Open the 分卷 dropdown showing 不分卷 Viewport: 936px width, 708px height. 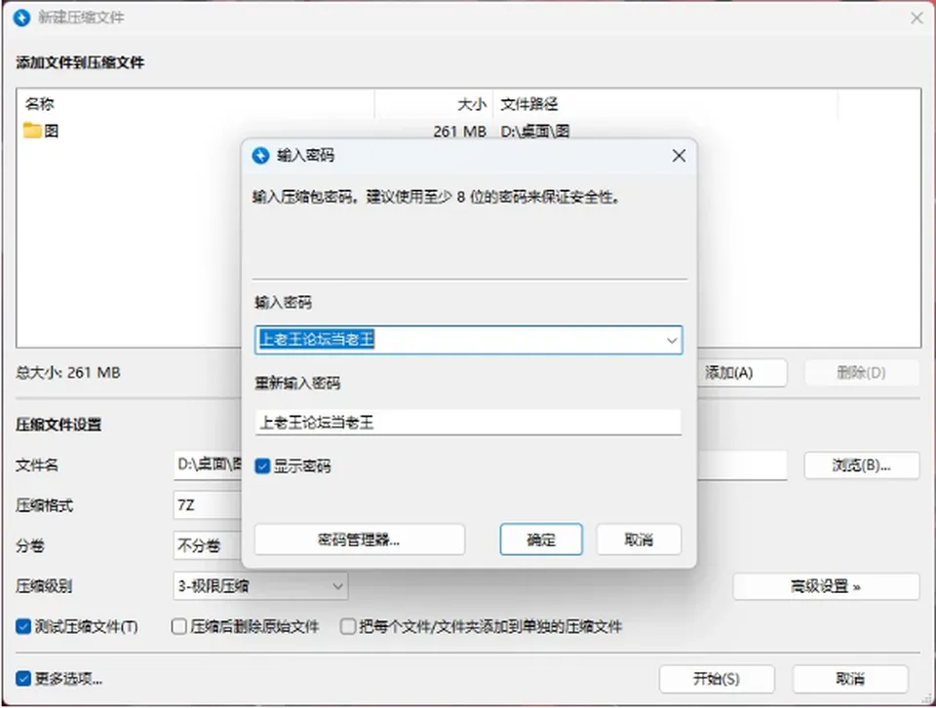[207, 545]
